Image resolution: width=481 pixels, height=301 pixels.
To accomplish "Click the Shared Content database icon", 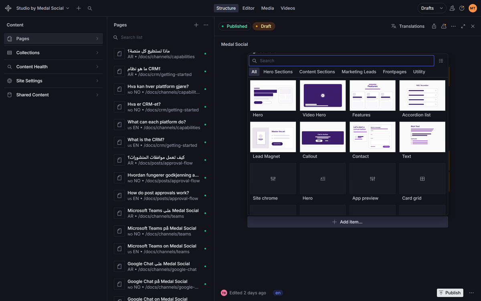I will 10,95.
